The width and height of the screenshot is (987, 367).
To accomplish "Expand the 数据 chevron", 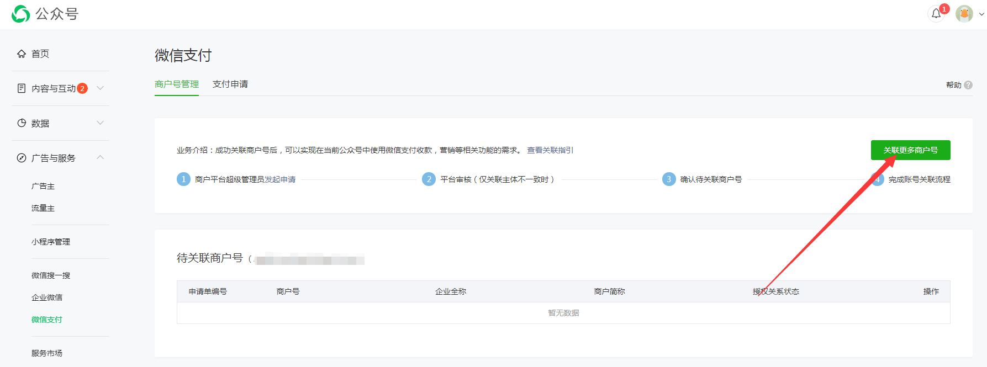I will click(x=100, y=123).
